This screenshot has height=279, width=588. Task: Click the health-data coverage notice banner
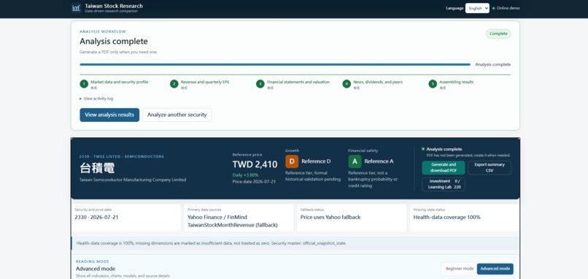click(295, 243)
